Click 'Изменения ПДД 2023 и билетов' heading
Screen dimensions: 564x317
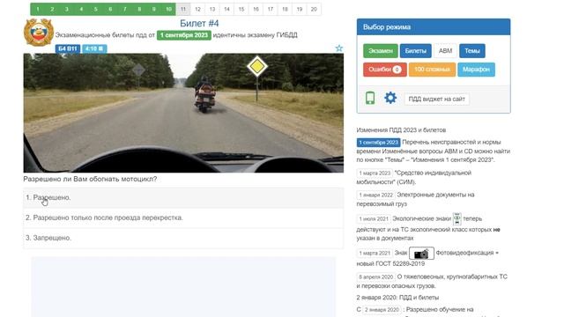(x=401, y=130)
